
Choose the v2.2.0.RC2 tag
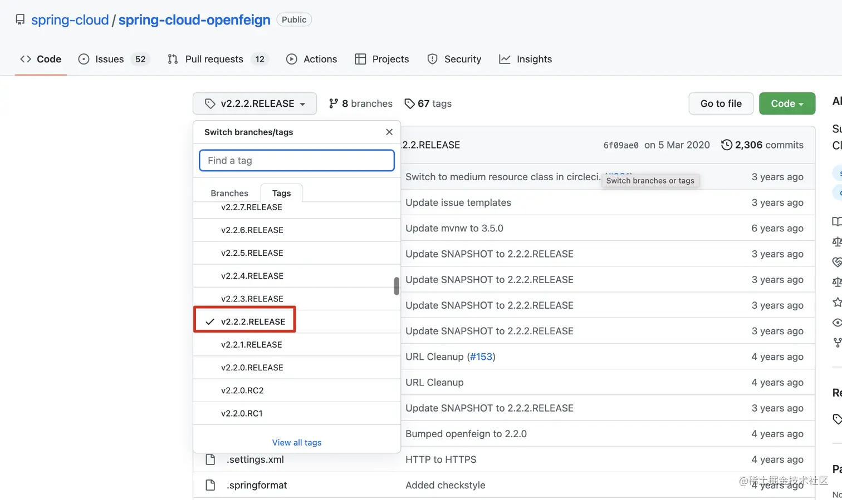click(x=242, y=390)
